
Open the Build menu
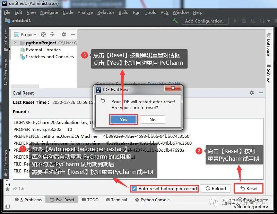click(123, 12)
